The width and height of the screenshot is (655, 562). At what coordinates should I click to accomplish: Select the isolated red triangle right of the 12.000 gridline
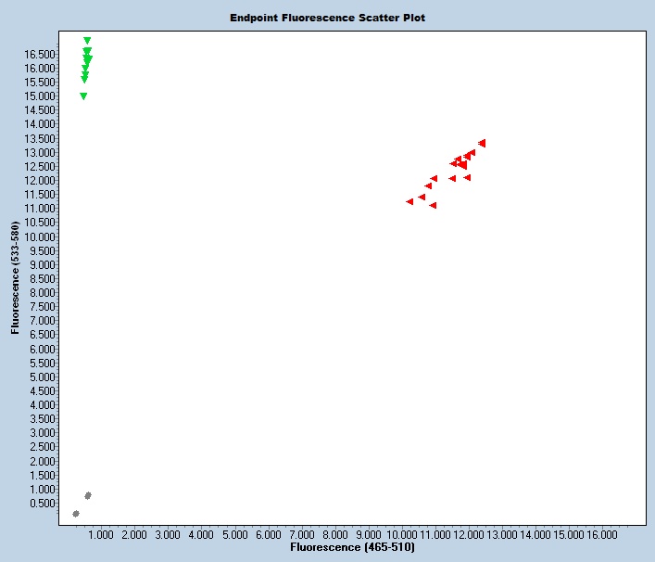coord(467,177)
